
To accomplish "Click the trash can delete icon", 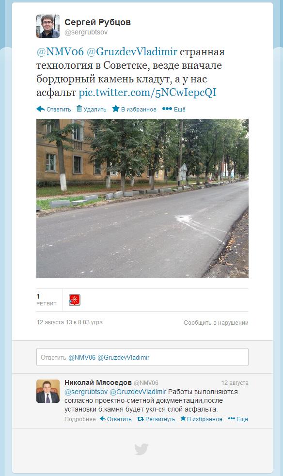I will [x=79, y=109].
